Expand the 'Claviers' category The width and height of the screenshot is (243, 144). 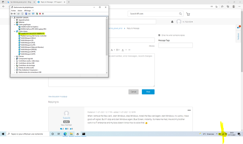[15, 56]
